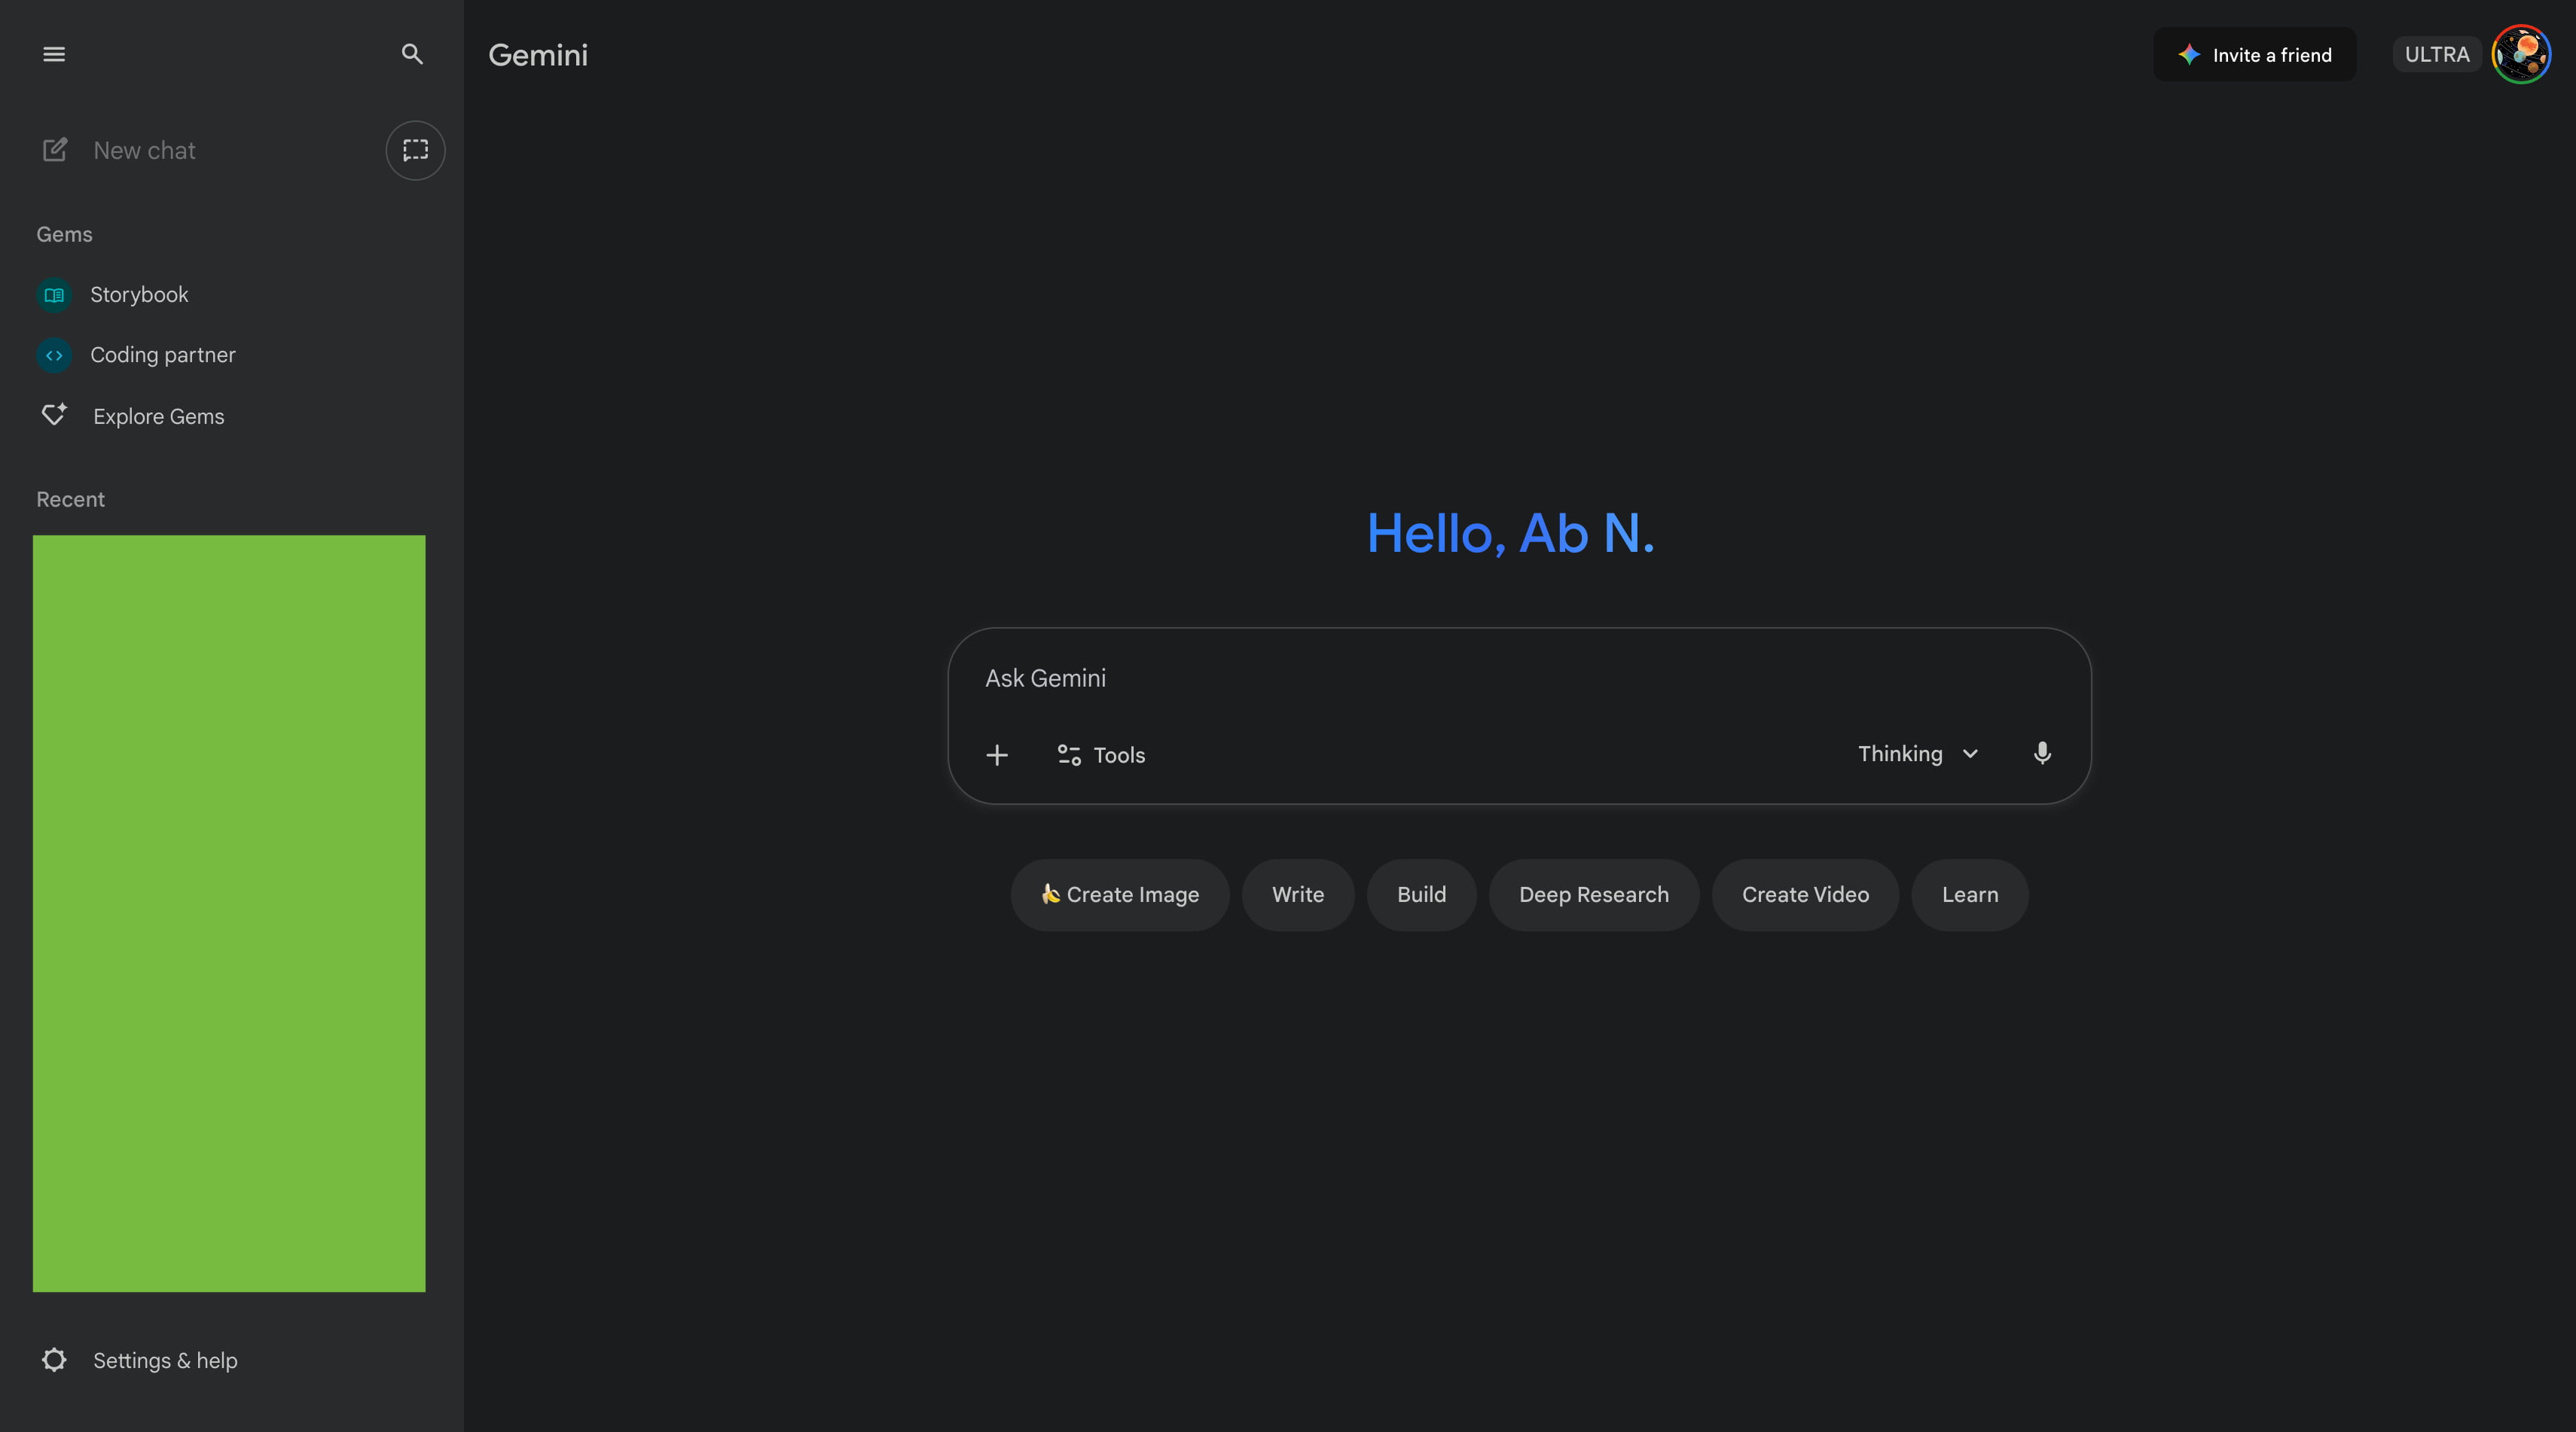
Task: Switch to the Write suggestion chip
Action: coord(1297,894)
